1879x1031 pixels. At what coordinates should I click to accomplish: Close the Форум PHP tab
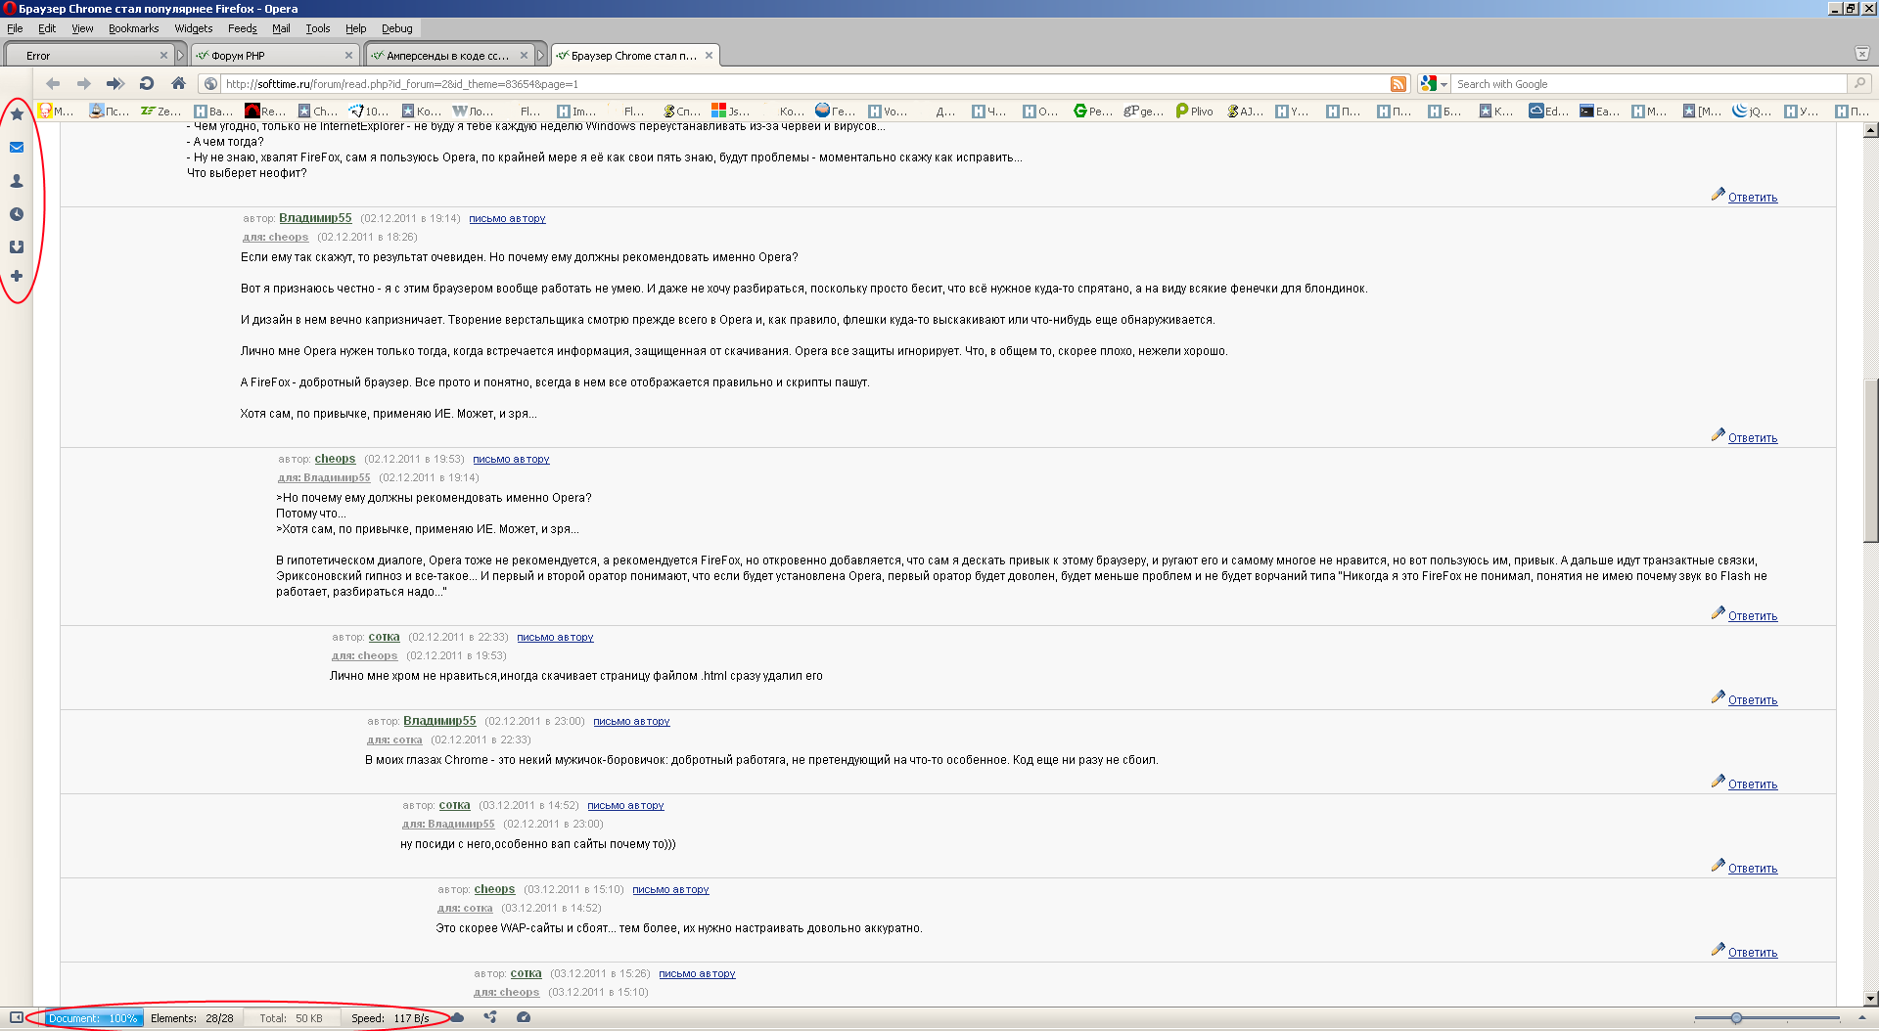point(348,56)
